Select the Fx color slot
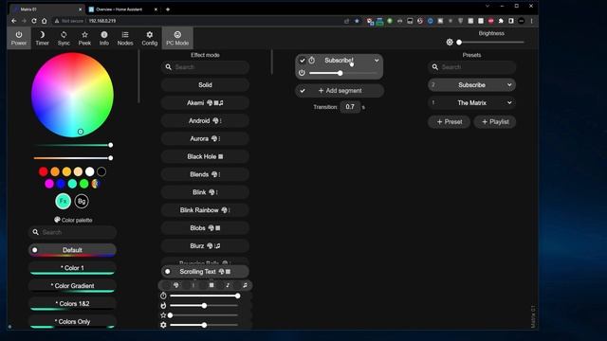 (x=64, y=201)
